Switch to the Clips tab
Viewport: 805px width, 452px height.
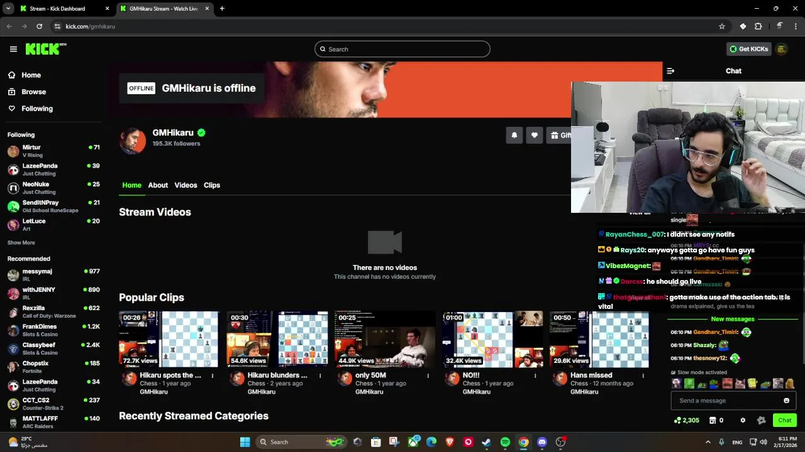[212, 185]
